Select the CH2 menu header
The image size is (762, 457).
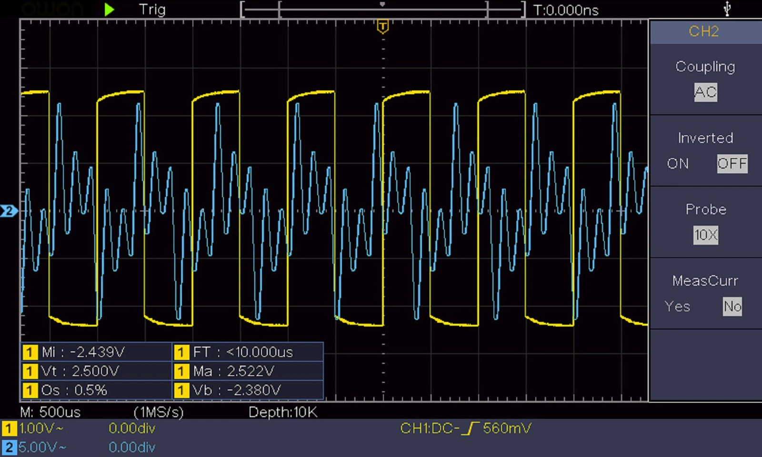(704, 32)
